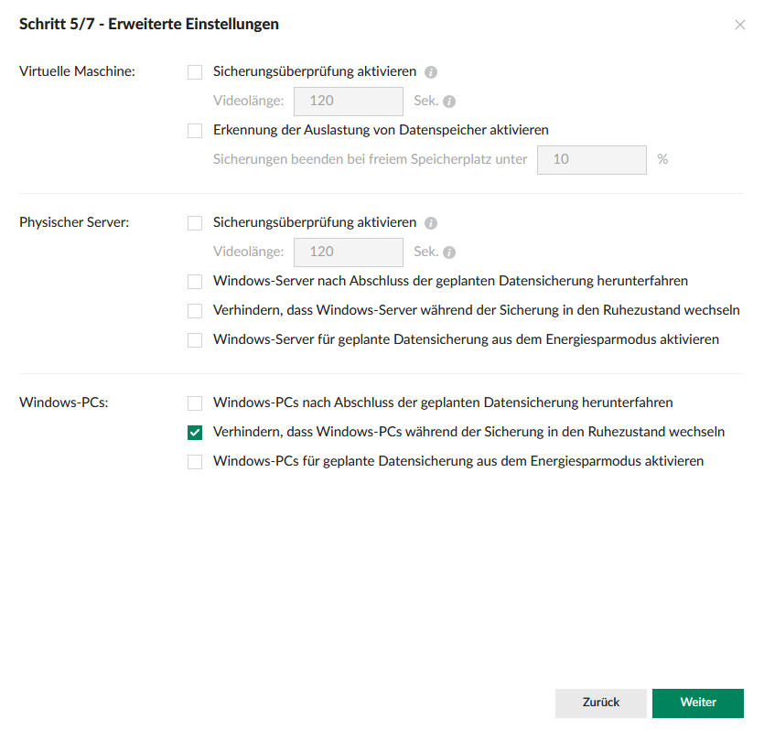Enable Sicherungsüberprüfung for Physischer Server
This screenshot has height=730, width=764.
[x=195, y=223]
